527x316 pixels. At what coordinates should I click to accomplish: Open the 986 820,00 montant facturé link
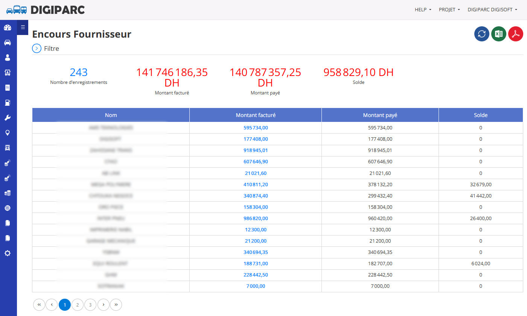(256, 218)
